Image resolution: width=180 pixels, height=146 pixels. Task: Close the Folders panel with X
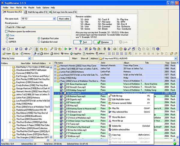click(50, 63)
